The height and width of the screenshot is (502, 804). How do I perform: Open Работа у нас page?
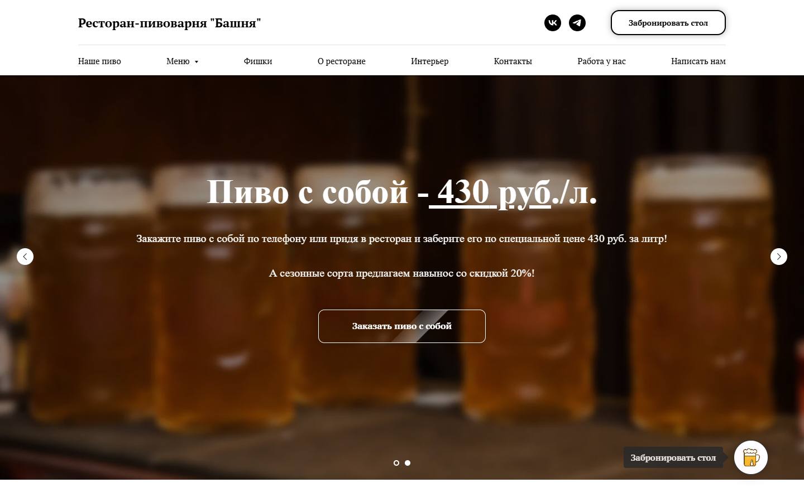tap(601, 61)
